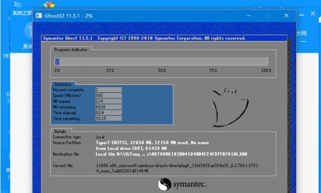Click the 'Percent complete' label
This screenshot has height=193, width=321.
pyautogui.click(x=68, y=90)
